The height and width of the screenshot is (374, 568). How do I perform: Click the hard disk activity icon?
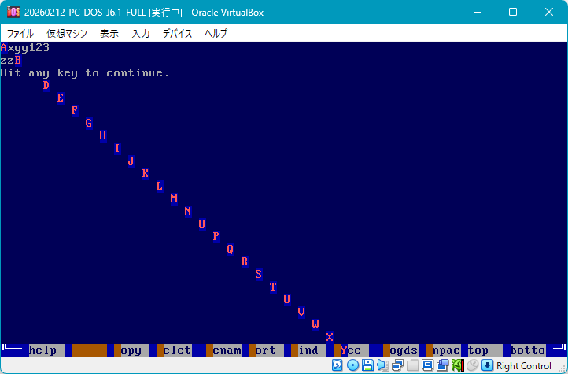point(337,365)
